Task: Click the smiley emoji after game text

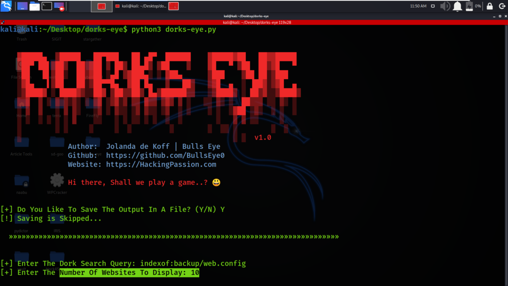Action: pos(216,182)
